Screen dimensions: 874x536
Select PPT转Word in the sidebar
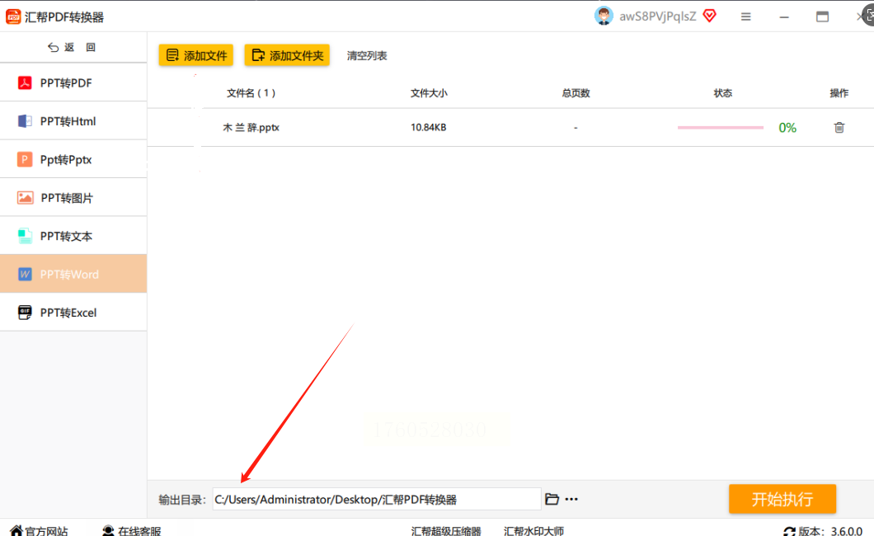(x=73, y=274)
